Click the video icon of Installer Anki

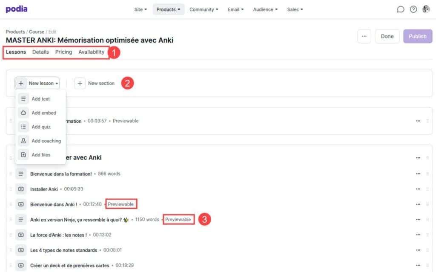pos(21,189)
